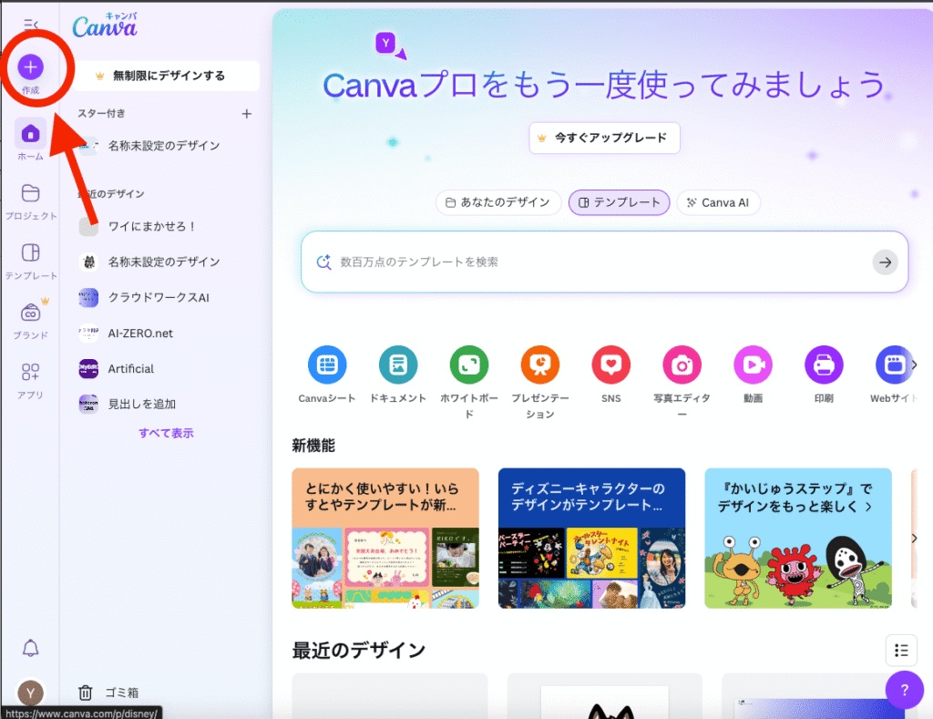Open recent design AI-ZERO.net
The height and width of the screenshot is (719, 933).
(126, 334)
